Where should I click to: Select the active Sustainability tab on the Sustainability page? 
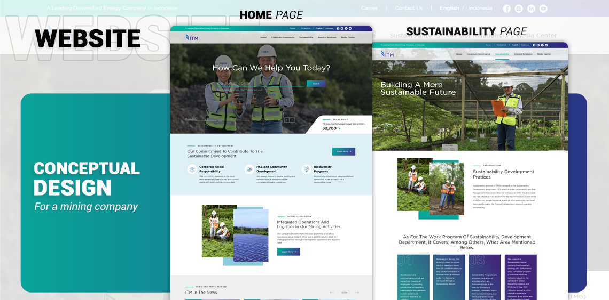(502, 54)
